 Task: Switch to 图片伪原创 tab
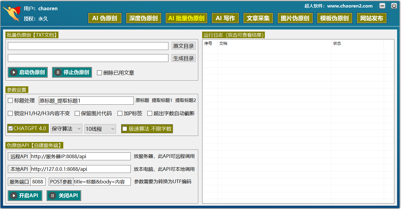295,18
